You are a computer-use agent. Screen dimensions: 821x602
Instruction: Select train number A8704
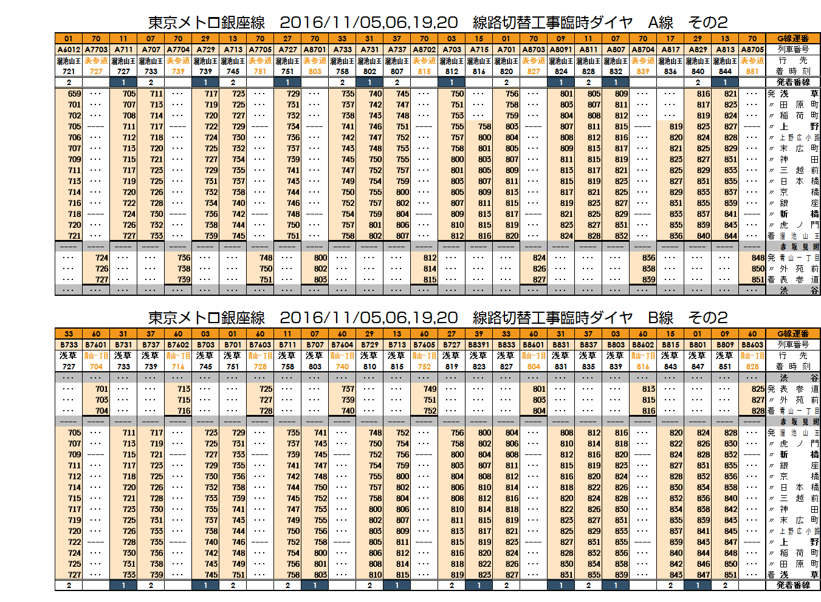(x=643, y=50)
